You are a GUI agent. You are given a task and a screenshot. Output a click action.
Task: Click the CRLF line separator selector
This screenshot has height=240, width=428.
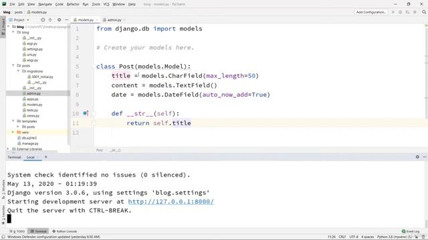pos(342,237)
